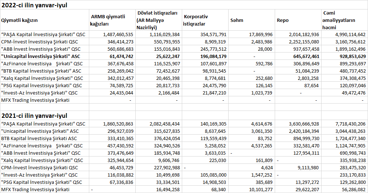Select cell with value 24,435,044
Screen dimensions: 368x193
coord(112,93)
